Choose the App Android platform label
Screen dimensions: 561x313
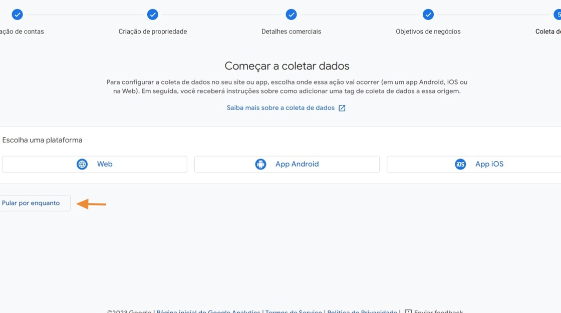[297, 164]
